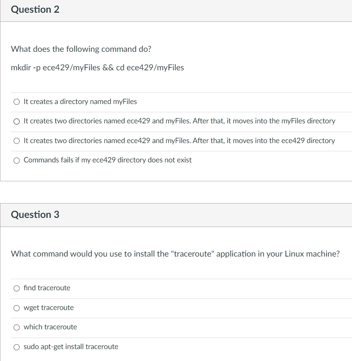The height and width of the screenshot is (361, 352).
Task: Click the Question 3 header
Action: click(x=35, y=214)
